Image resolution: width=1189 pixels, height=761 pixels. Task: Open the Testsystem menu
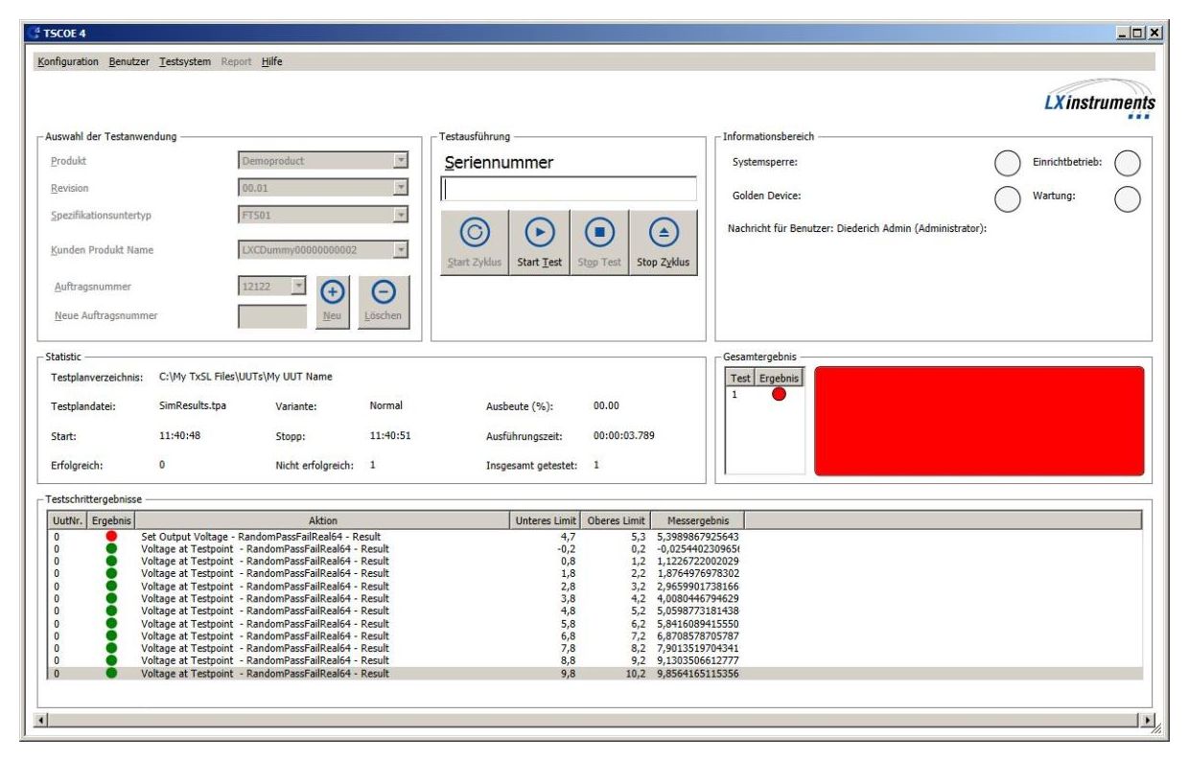pyautogui.click(x=185, y=62)
